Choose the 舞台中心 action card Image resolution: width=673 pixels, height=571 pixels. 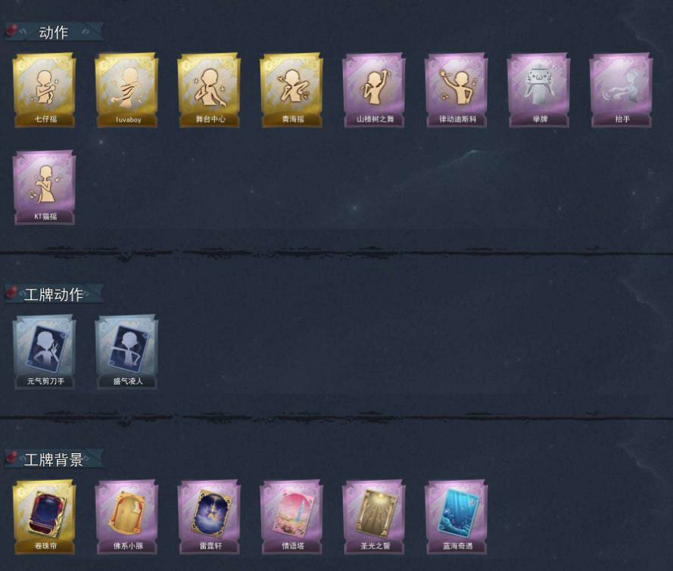coord(210,91)
